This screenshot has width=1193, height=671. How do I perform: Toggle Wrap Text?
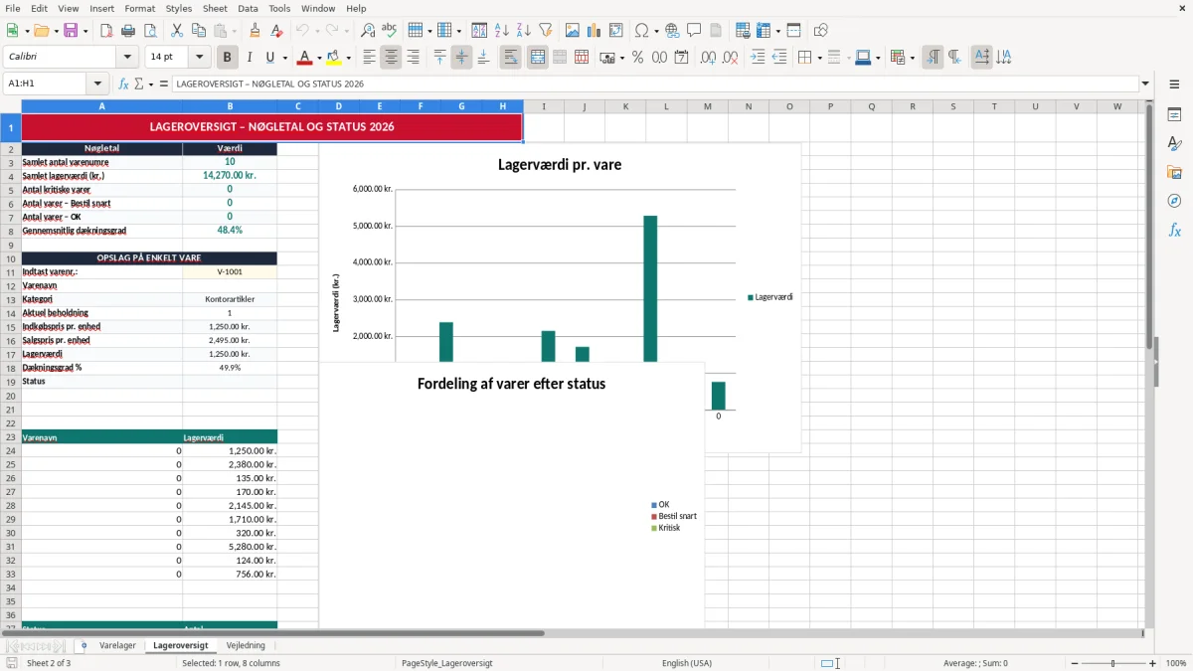tap(510, 58)
